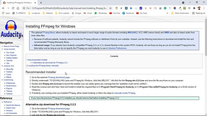The image size is (207, 116).
Task: Follow the WMA link
Action: pyautogui.click(x=167, y=33)
